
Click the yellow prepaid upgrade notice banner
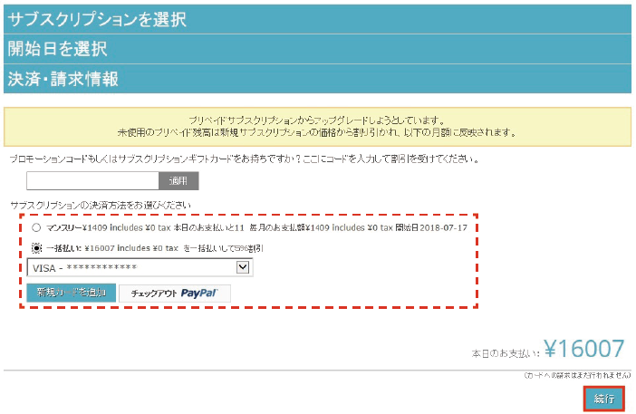click(317, 126)
